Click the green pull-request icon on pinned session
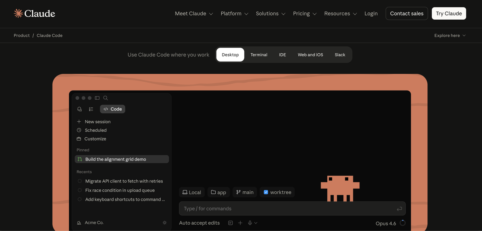This screenshot has height=231, width=482. click(x=80, y=159)
